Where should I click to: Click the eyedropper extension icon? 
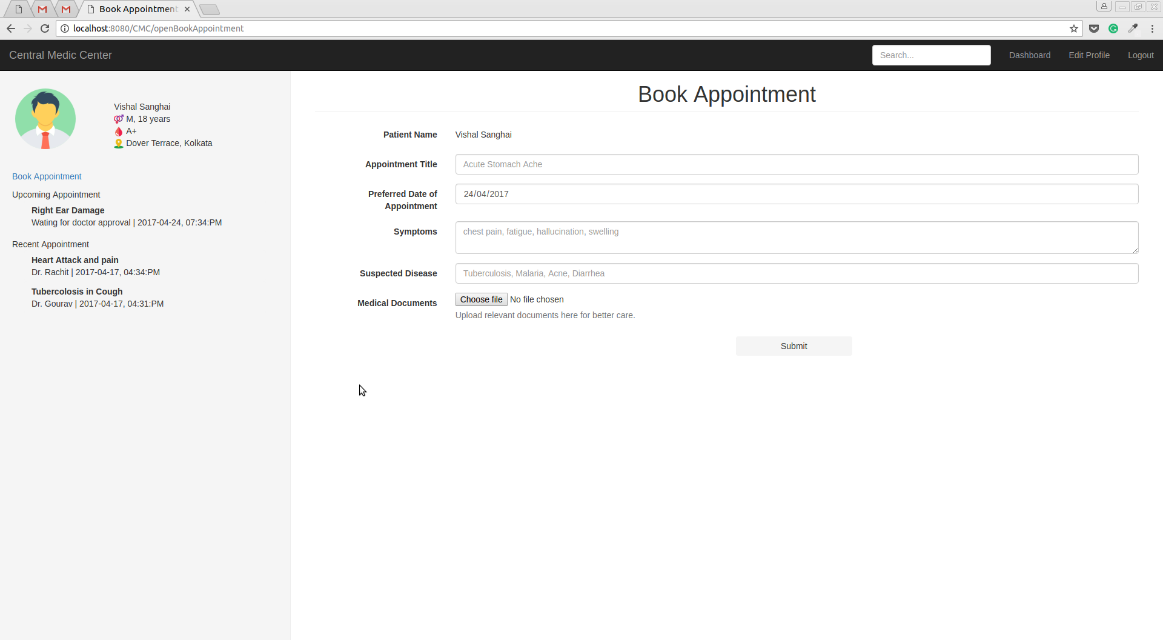pyautogui.click(x=1133, y=28)
